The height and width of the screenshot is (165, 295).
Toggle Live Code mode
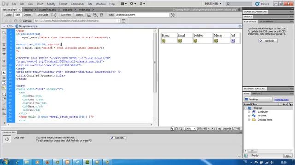[43, 15]
